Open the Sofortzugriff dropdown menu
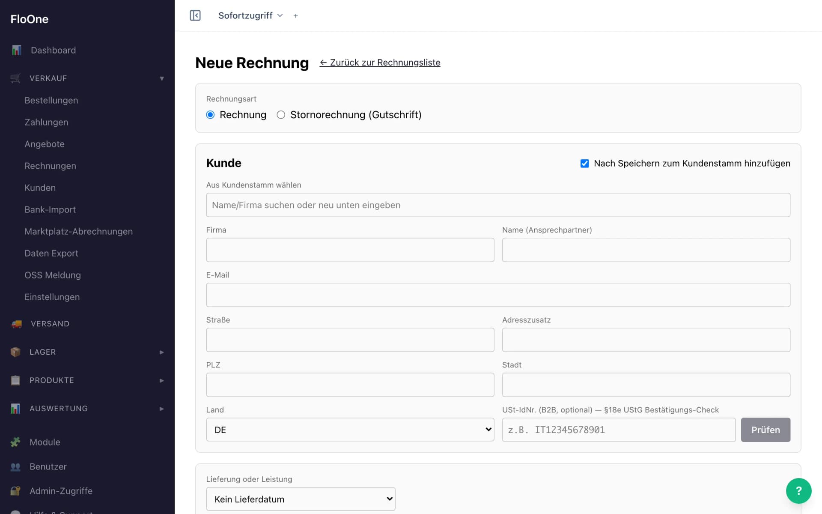822x514 pixels. pos(250,15)
